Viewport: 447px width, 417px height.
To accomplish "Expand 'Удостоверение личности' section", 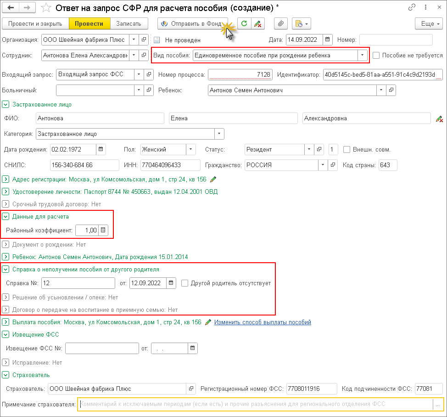I will point(6,192).
